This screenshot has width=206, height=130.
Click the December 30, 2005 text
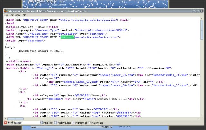[111, 99]
